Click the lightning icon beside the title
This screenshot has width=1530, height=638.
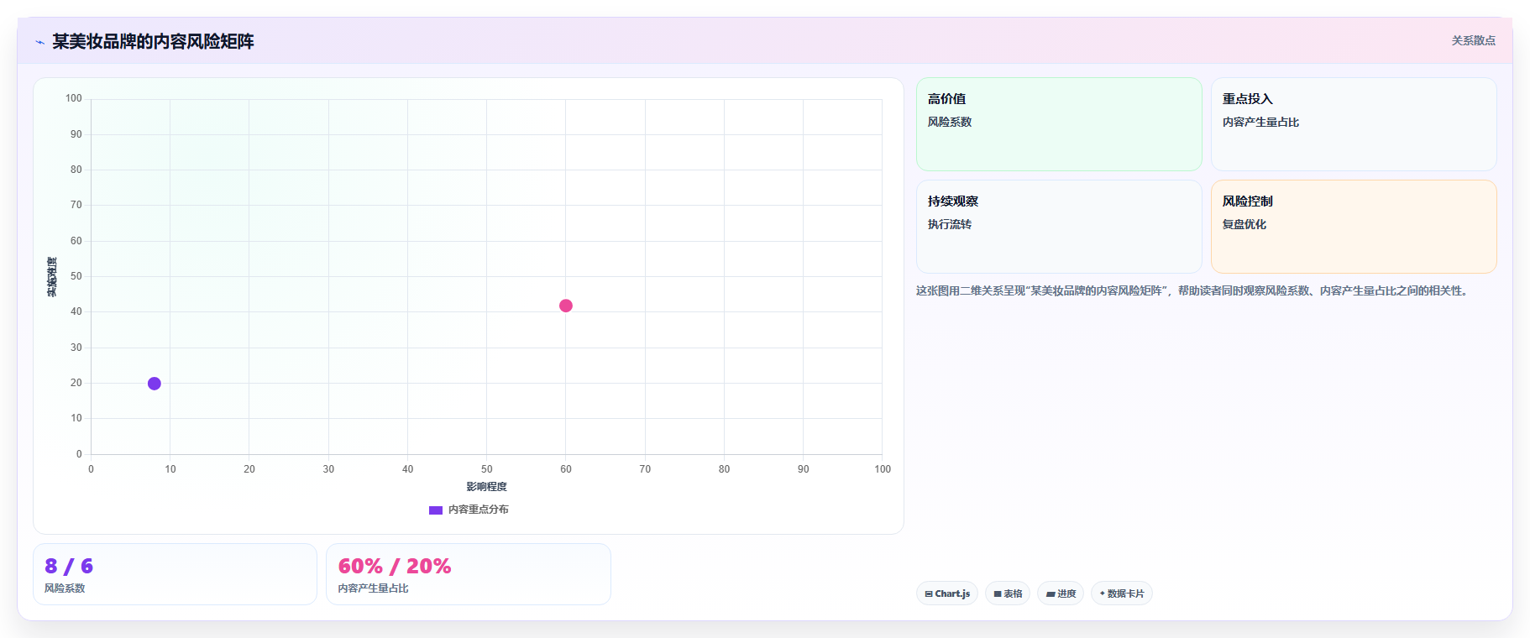coord(39,42)
